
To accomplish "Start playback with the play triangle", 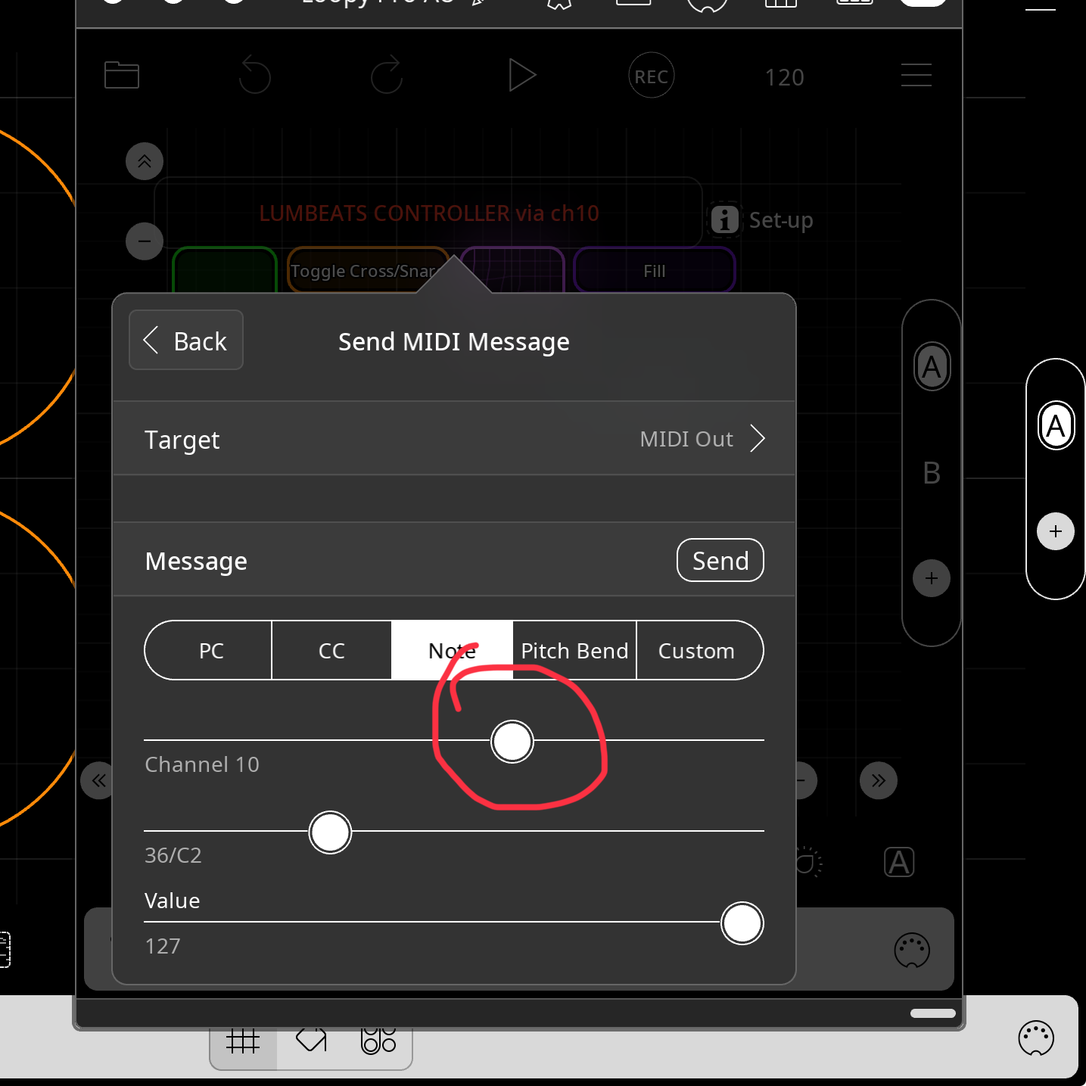I will tap(521, 75).
